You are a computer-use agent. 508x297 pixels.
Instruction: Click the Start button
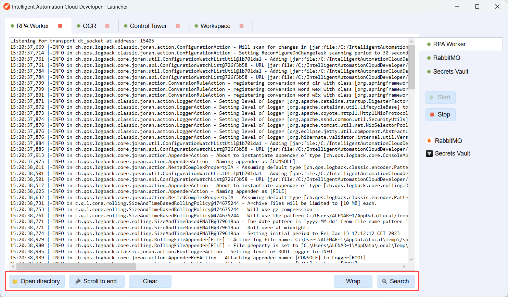[441, 97]
